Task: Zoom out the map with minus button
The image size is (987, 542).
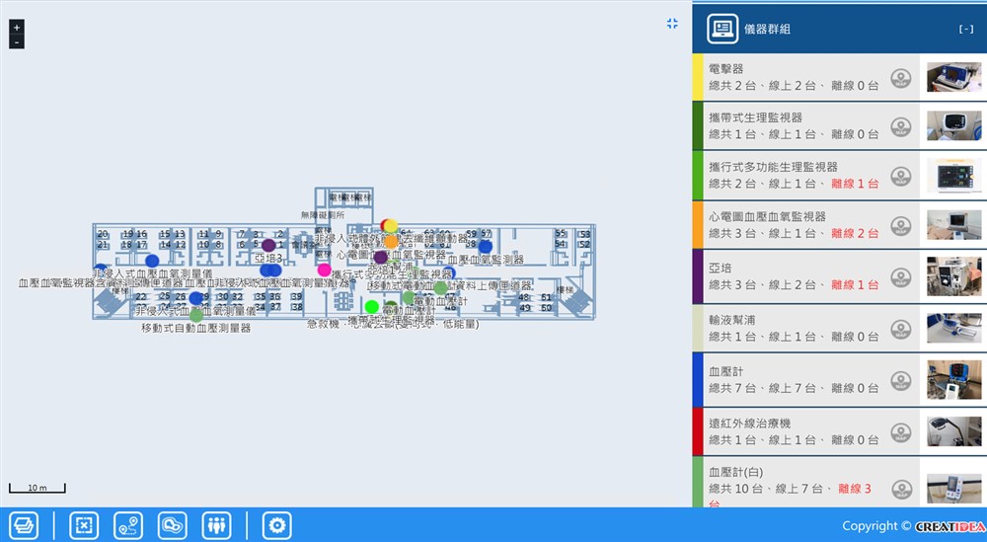Action: [x=16, y=42]
